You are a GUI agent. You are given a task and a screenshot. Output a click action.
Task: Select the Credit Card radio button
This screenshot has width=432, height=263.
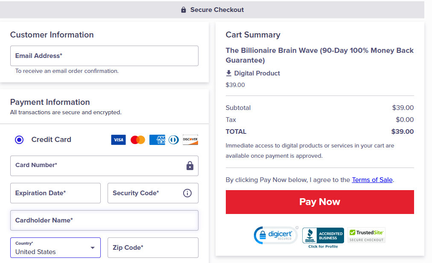point(19,139)
